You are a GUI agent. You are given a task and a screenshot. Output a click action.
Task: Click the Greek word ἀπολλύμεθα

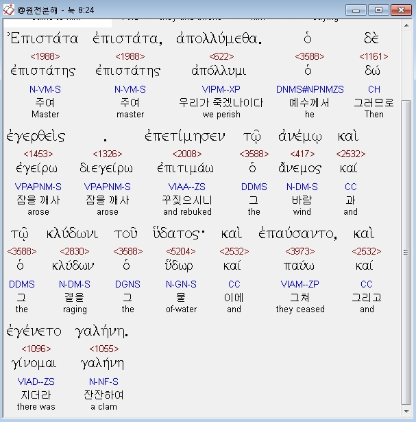[x=219, y=38]
